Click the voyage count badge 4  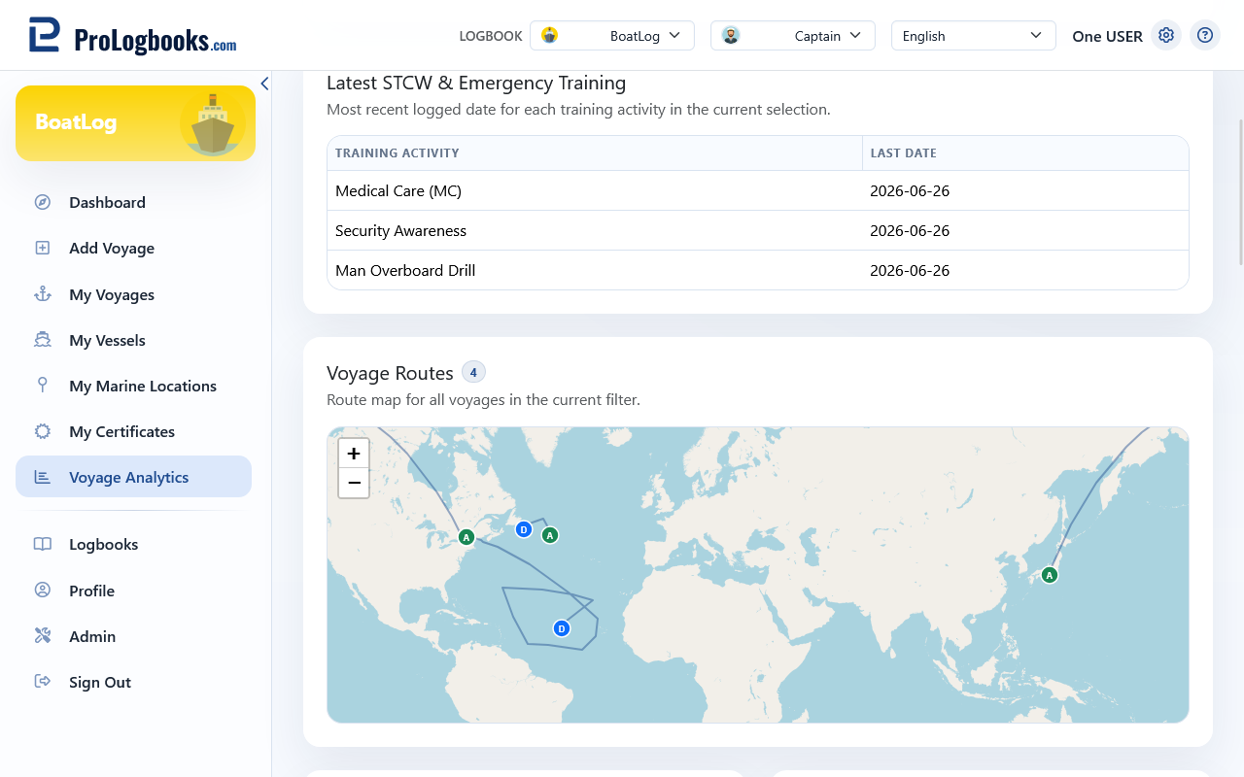[x=473, y=372]
